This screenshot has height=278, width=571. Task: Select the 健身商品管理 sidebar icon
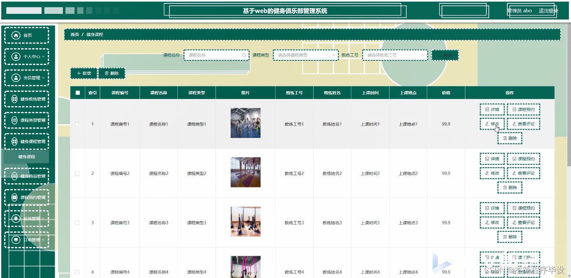pyautogui.click(x=16, y=176)
